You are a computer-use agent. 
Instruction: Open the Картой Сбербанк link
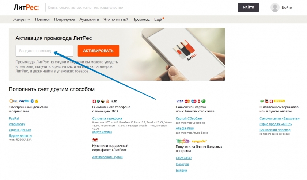[x=189, y=118]
